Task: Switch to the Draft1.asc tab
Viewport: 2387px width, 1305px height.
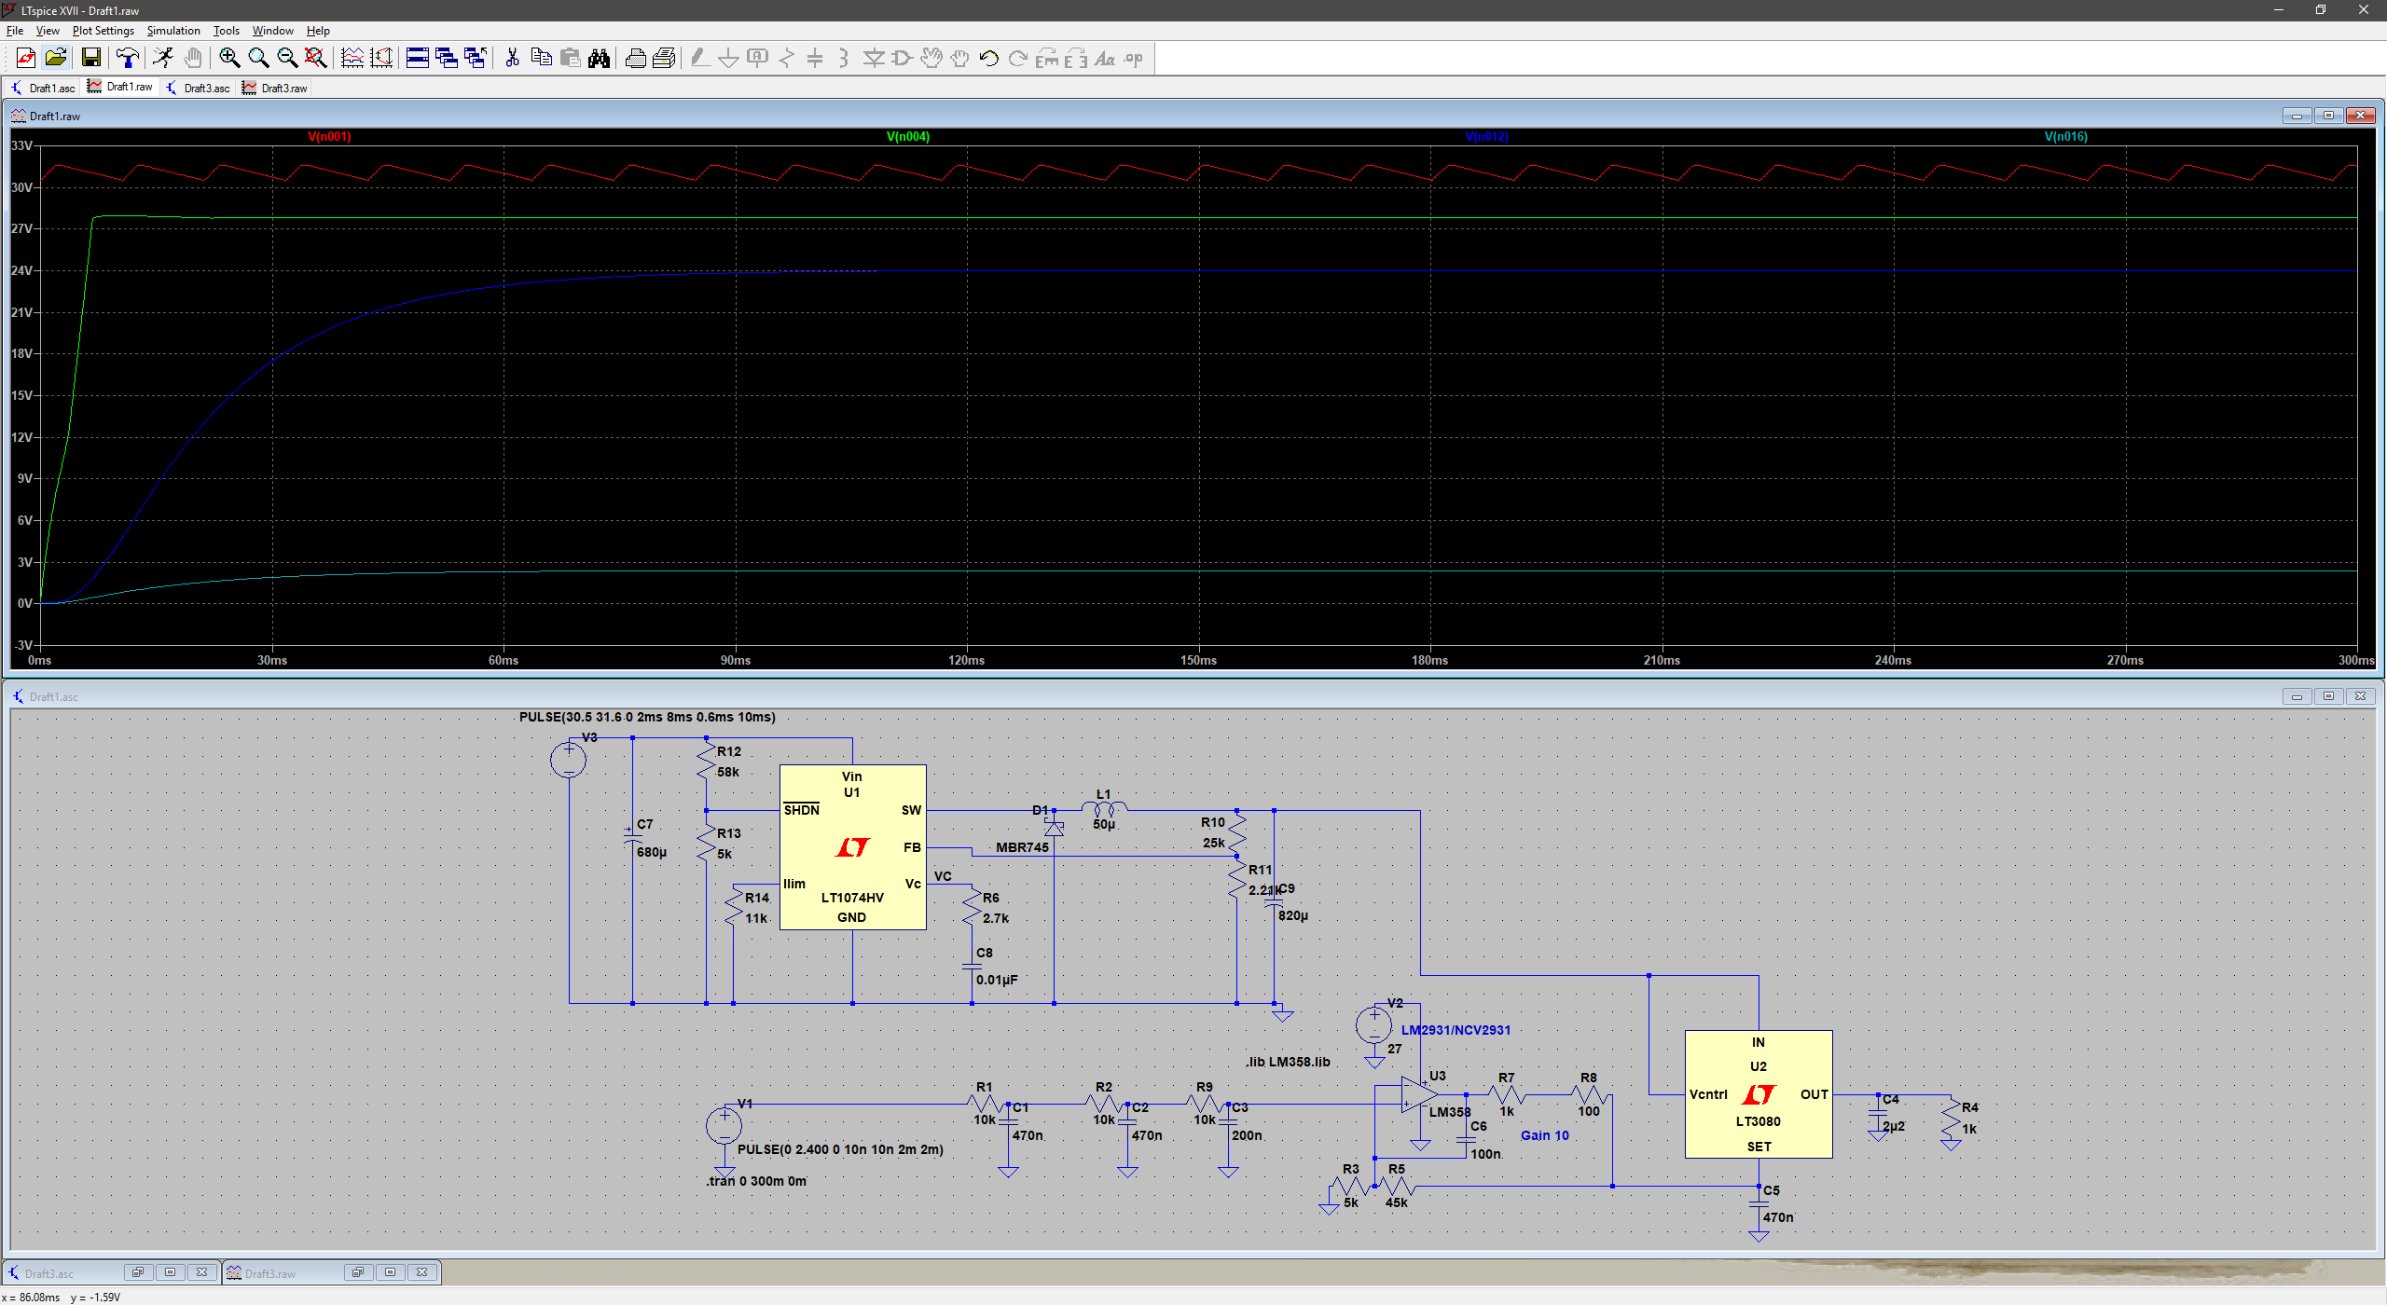Action: coord(43,88)
